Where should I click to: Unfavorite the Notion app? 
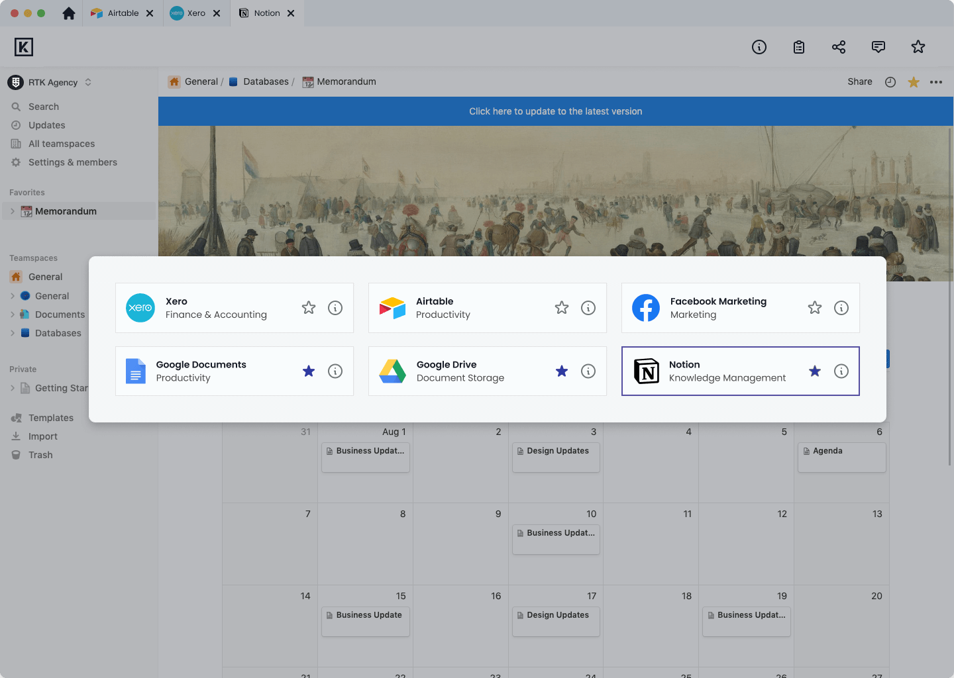coord(815,371)
